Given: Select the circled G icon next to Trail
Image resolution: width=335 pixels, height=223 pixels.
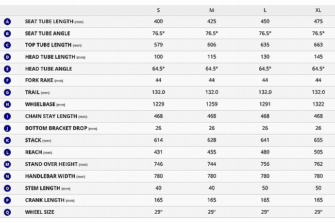Looking at the screenshot, I should (x=8, y=92).
